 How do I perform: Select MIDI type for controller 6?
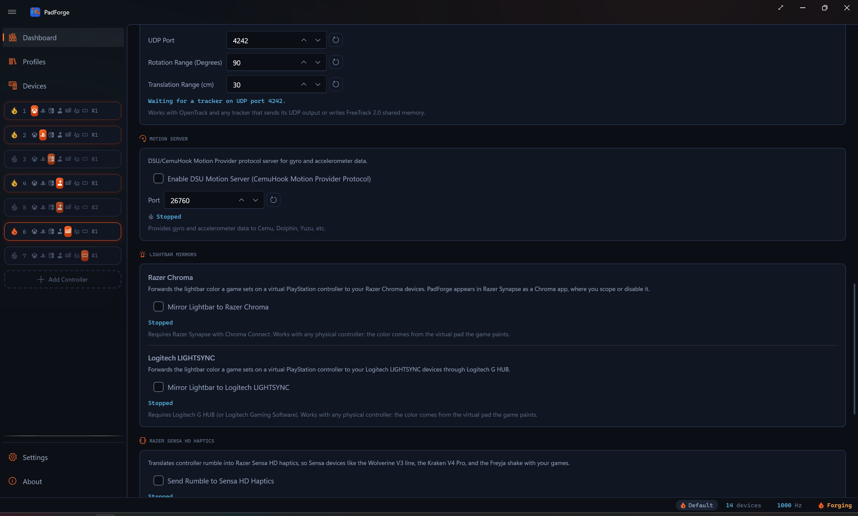coord(76,232)
